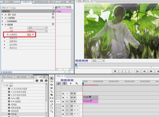Add a marker in the timeline header

point(71,83)
